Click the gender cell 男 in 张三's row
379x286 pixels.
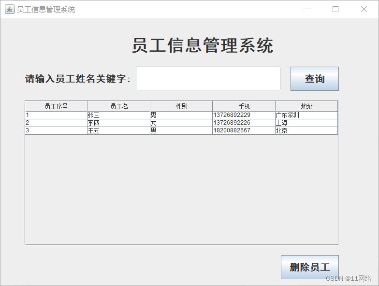181,115
